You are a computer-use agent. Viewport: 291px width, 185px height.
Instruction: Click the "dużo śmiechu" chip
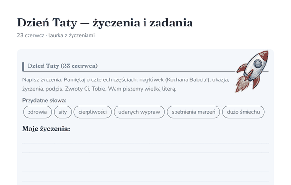pyautogui.click(x=243, y=112)
